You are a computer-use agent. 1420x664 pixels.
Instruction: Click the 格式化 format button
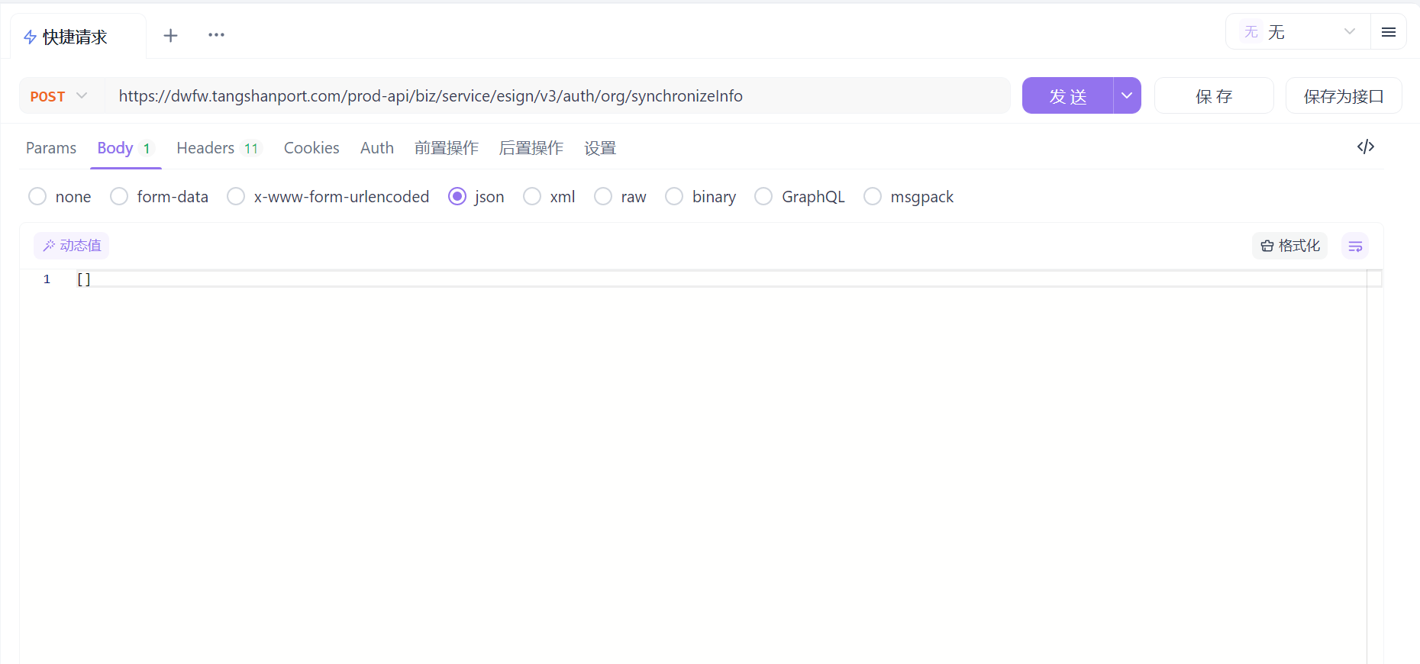(x=1289, y=246)
